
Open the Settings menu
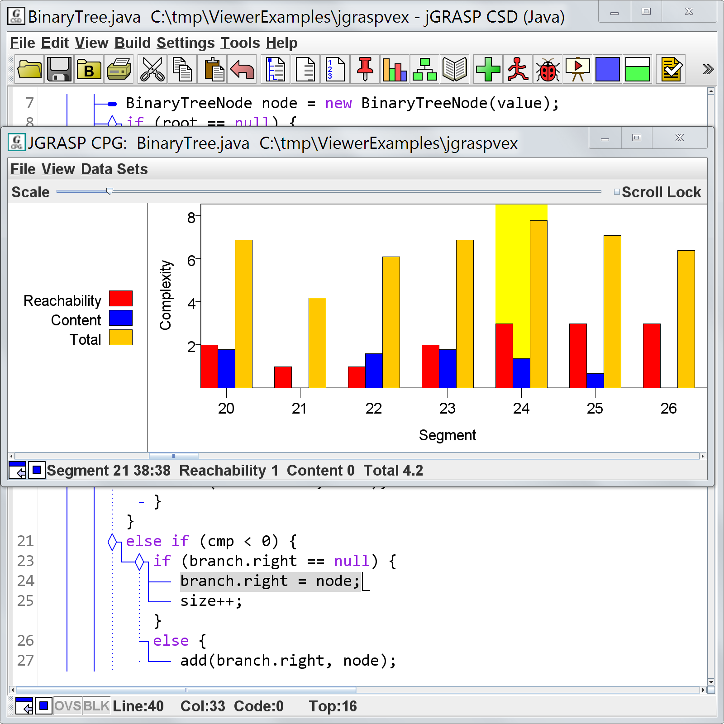pyautogui.click(x=186, y=43)
